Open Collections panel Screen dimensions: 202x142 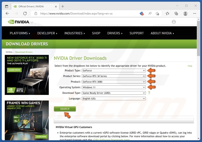pyautogui.click(x=176, y=13)
